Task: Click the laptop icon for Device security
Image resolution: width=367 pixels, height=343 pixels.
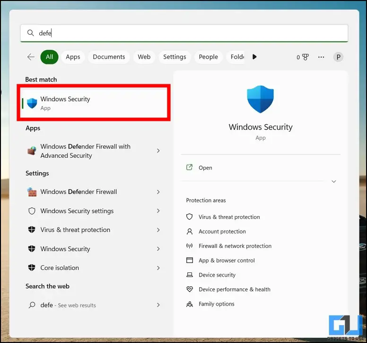Action: (189, 275)
